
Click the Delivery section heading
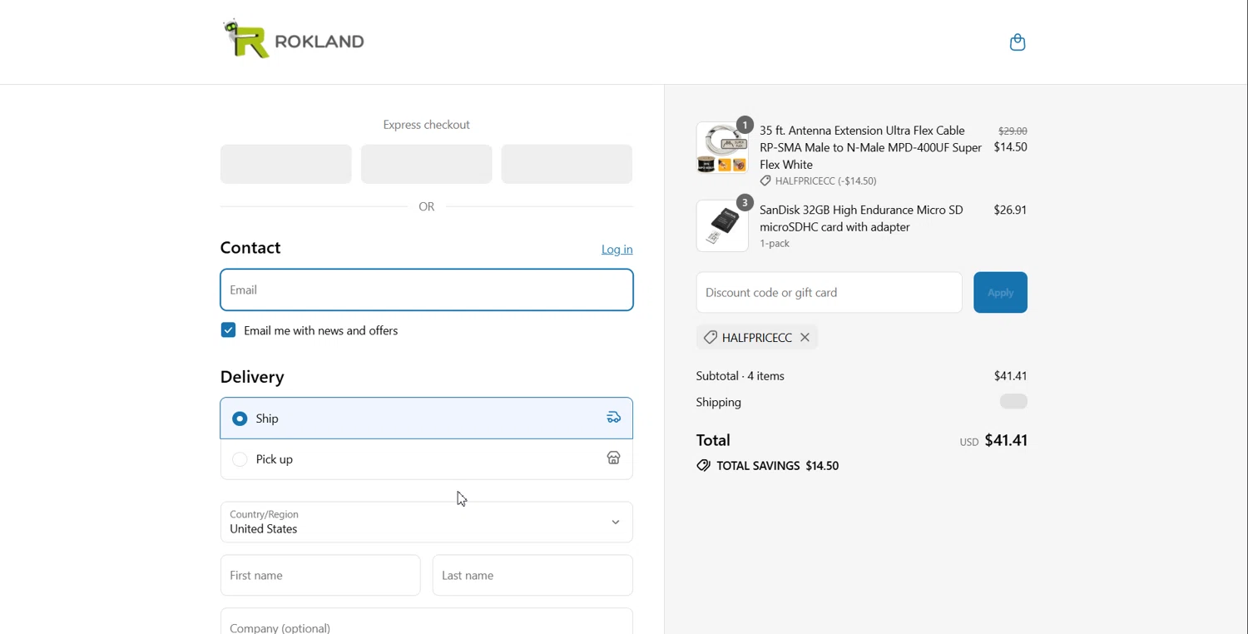point(252,378)
